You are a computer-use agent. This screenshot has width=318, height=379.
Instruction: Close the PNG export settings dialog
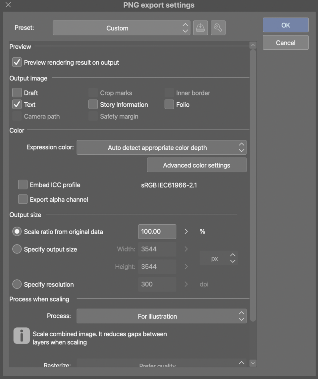click(x=8, y=5)
